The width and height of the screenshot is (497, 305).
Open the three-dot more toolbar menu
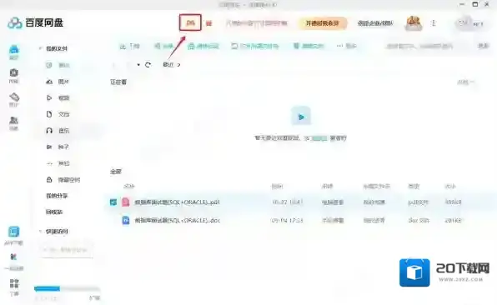[x=339, y=46]
